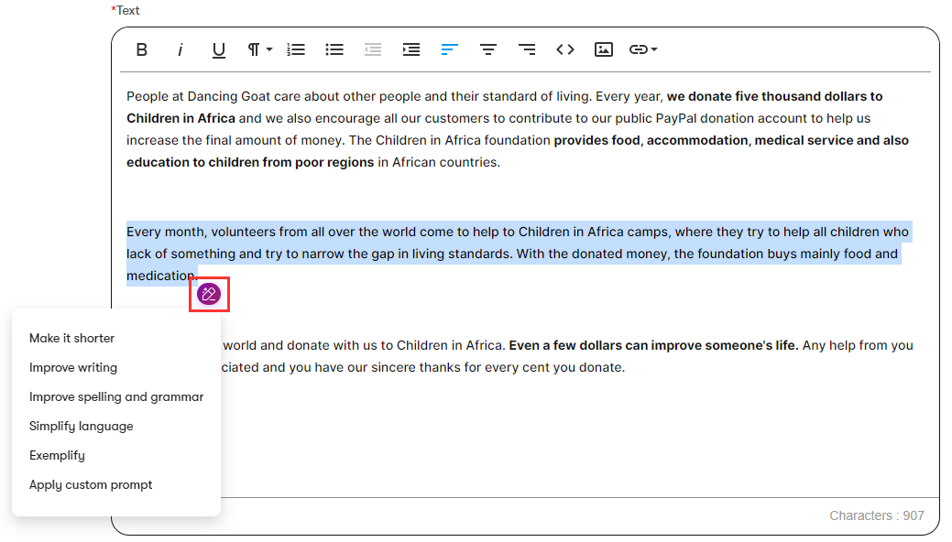Choose 'Make it shorter' from the menu
The width and height of the screenshot is (952, 542).
71,338
